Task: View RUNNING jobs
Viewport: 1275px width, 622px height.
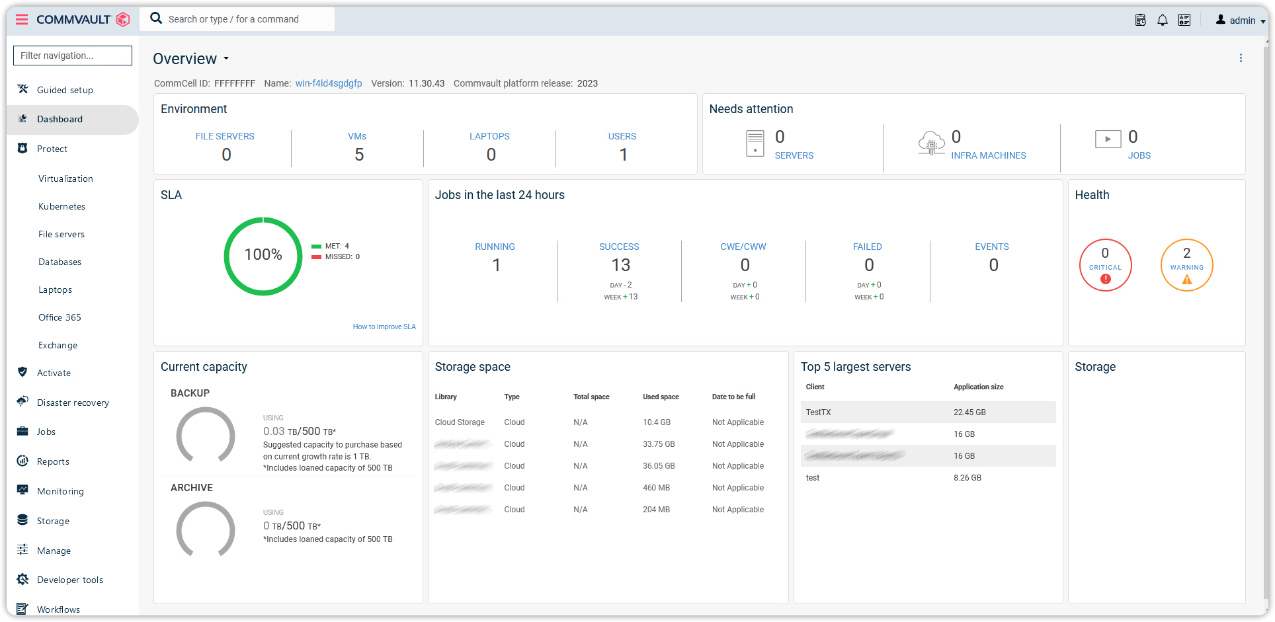Action: (x=495, y=247)
